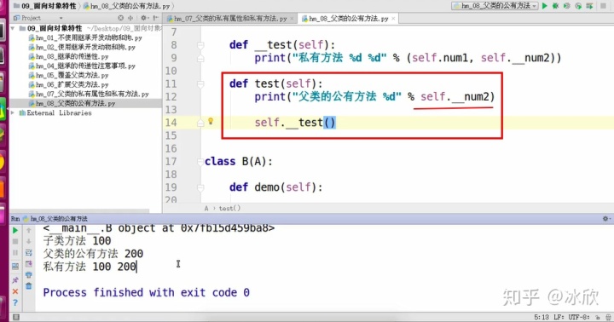614x322 pixels.
Task: Select hm_04_继承的传递性注意事项.py
Action: coord(82,66)
